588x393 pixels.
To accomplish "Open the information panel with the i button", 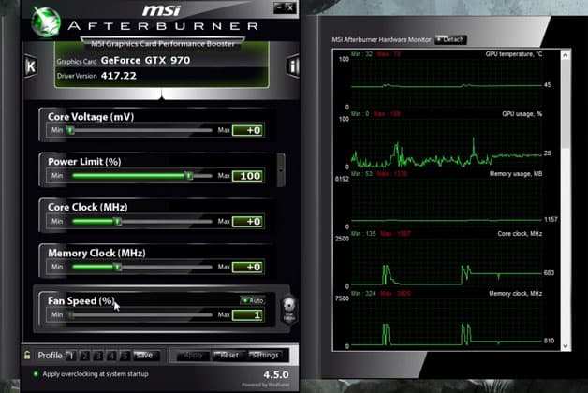I will 293,66.
